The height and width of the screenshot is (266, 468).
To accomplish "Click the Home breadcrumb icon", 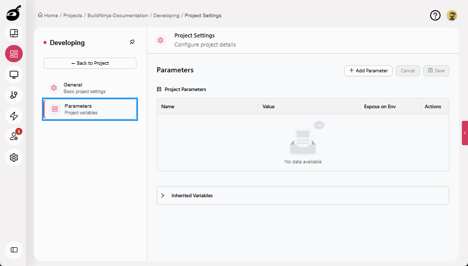I will tap(40, 15).
